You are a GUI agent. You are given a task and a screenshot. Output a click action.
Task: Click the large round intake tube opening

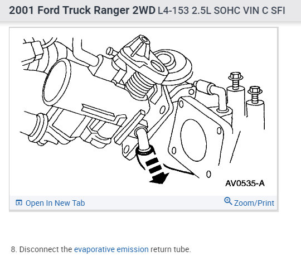56,82
